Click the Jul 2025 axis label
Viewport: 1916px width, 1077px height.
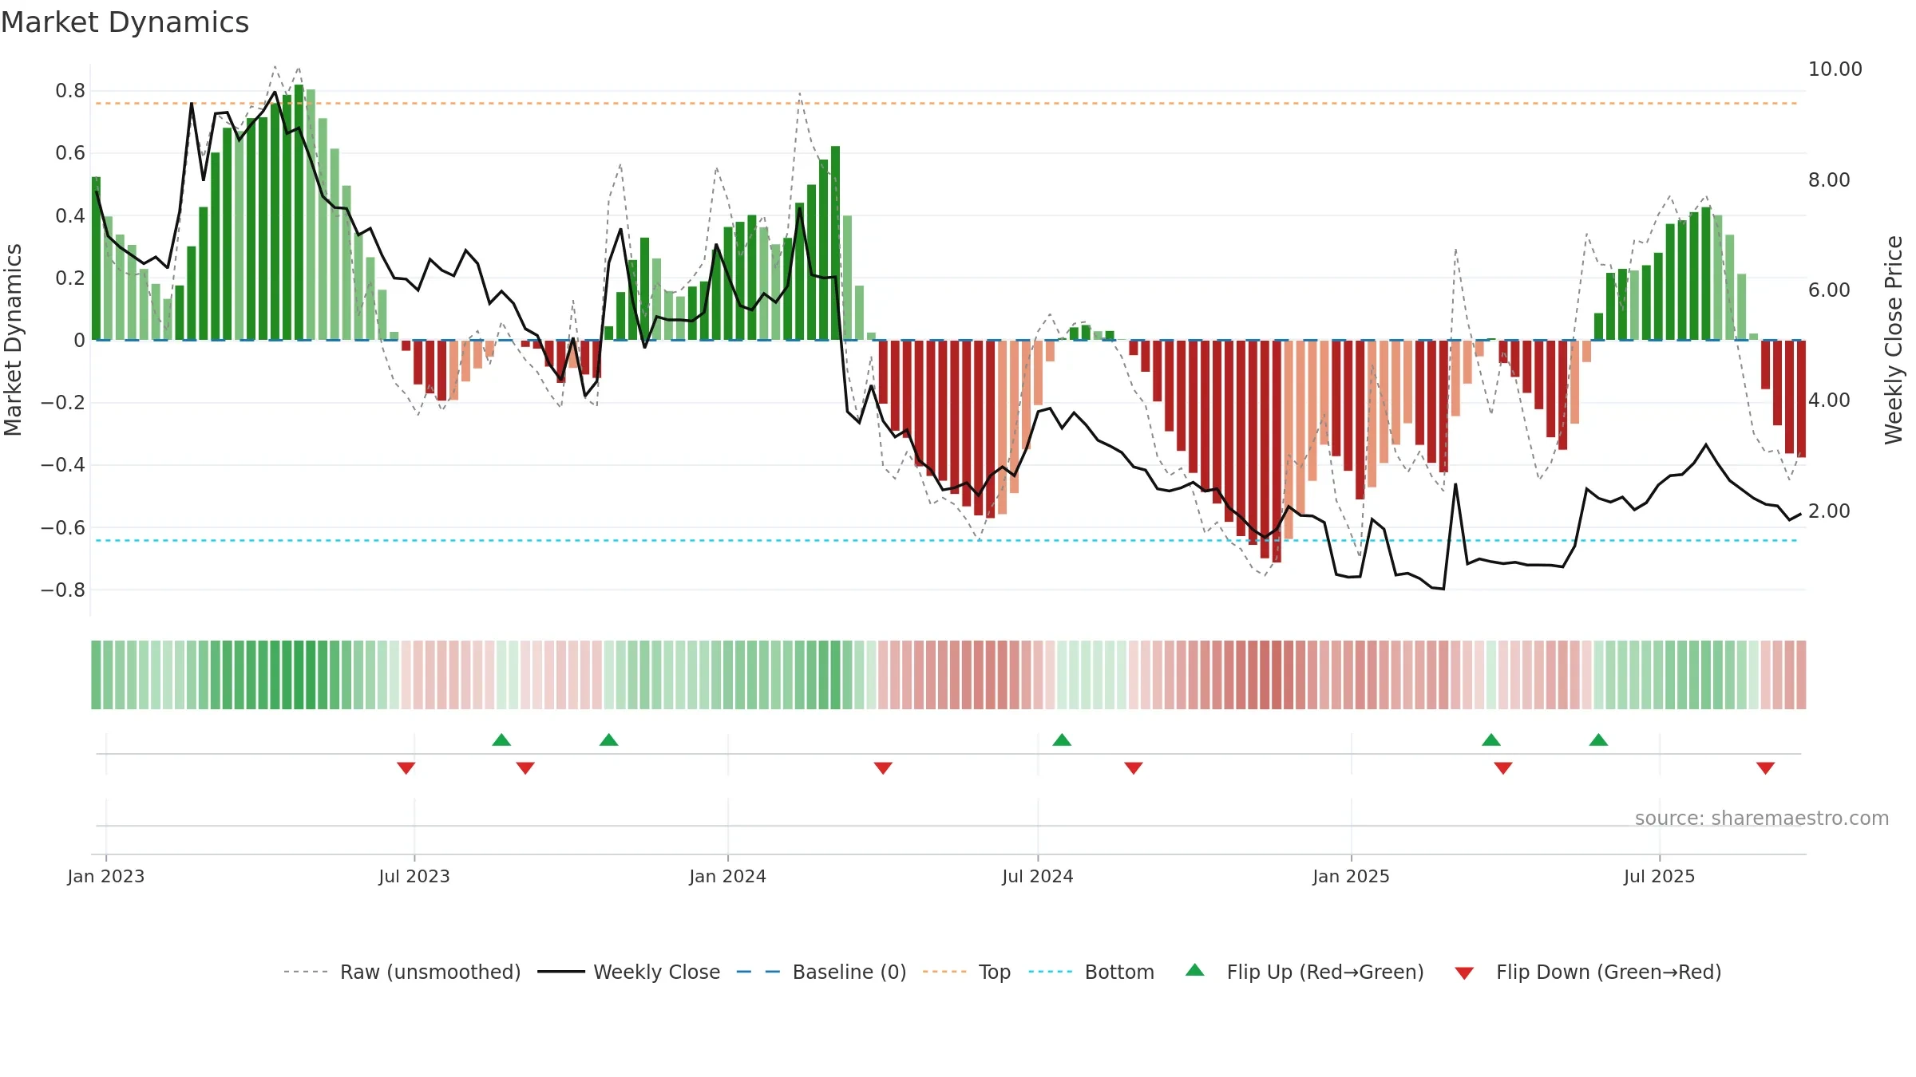[1660, 876]
